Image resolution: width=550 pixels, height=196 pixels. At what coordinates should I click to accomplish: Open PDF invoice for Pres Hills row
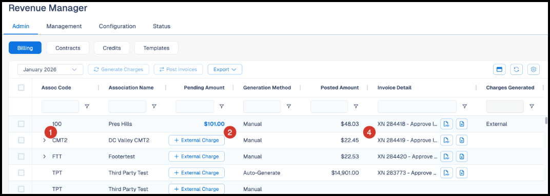pos(446,124)
